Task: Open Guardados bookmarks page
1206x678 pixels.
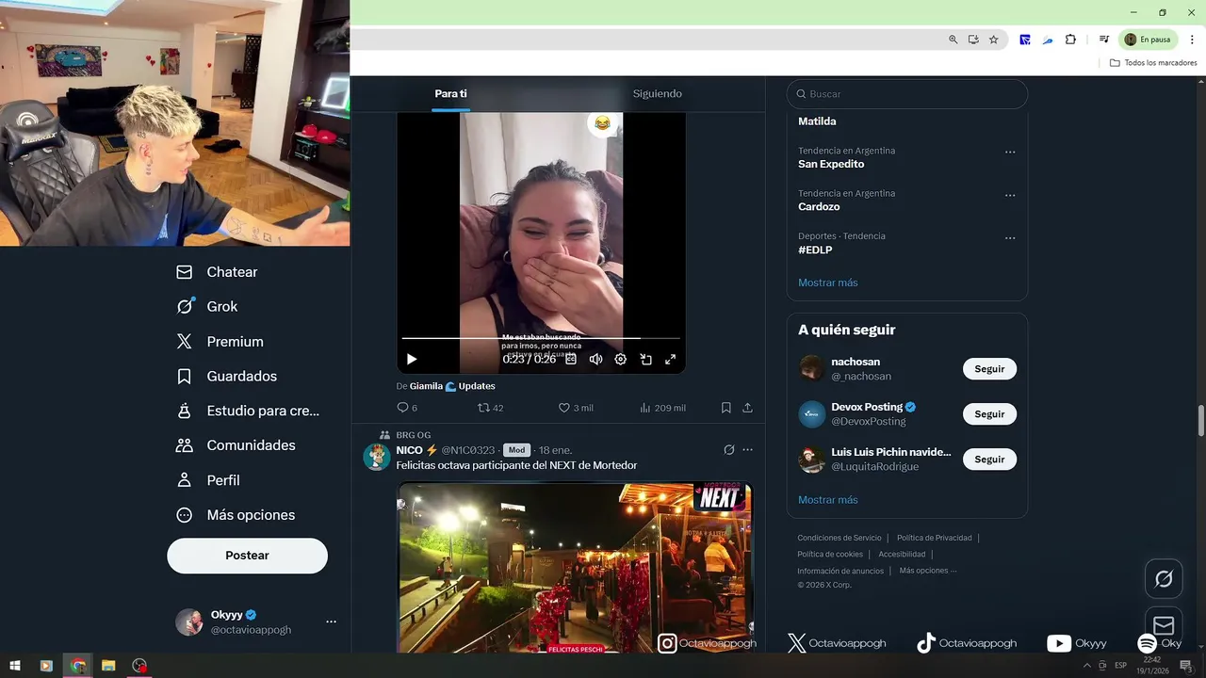Action: pyautogui.click(x=226, y=377)
